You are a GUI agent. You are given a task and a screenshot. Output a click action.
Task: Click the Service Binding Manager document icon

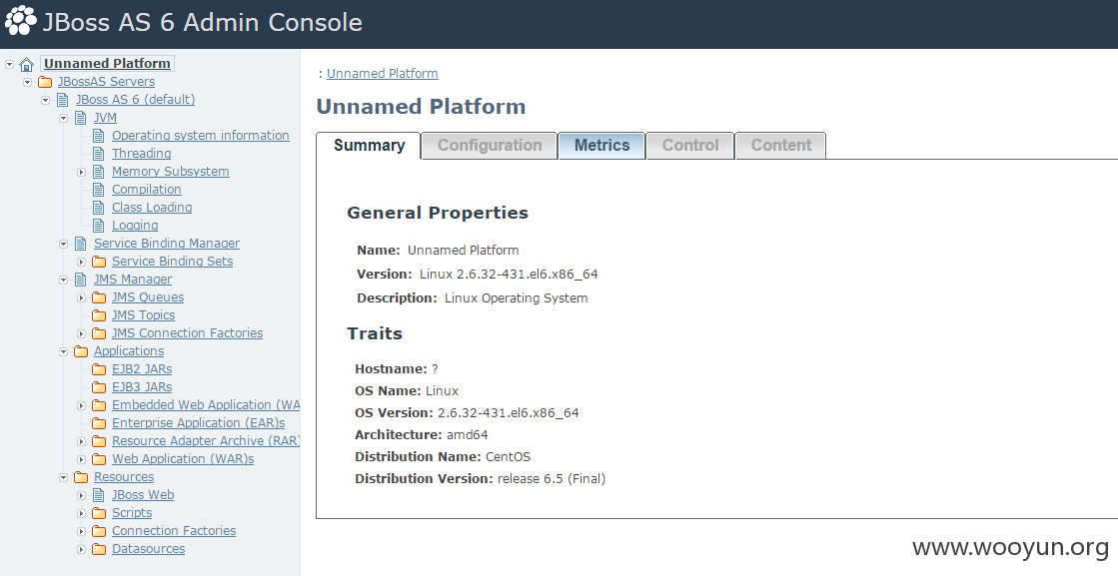tap(81, 244)
